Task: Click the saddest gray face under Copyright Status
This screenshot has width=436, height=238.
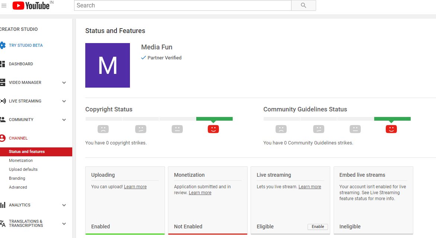Action: [x=103, y=129]
